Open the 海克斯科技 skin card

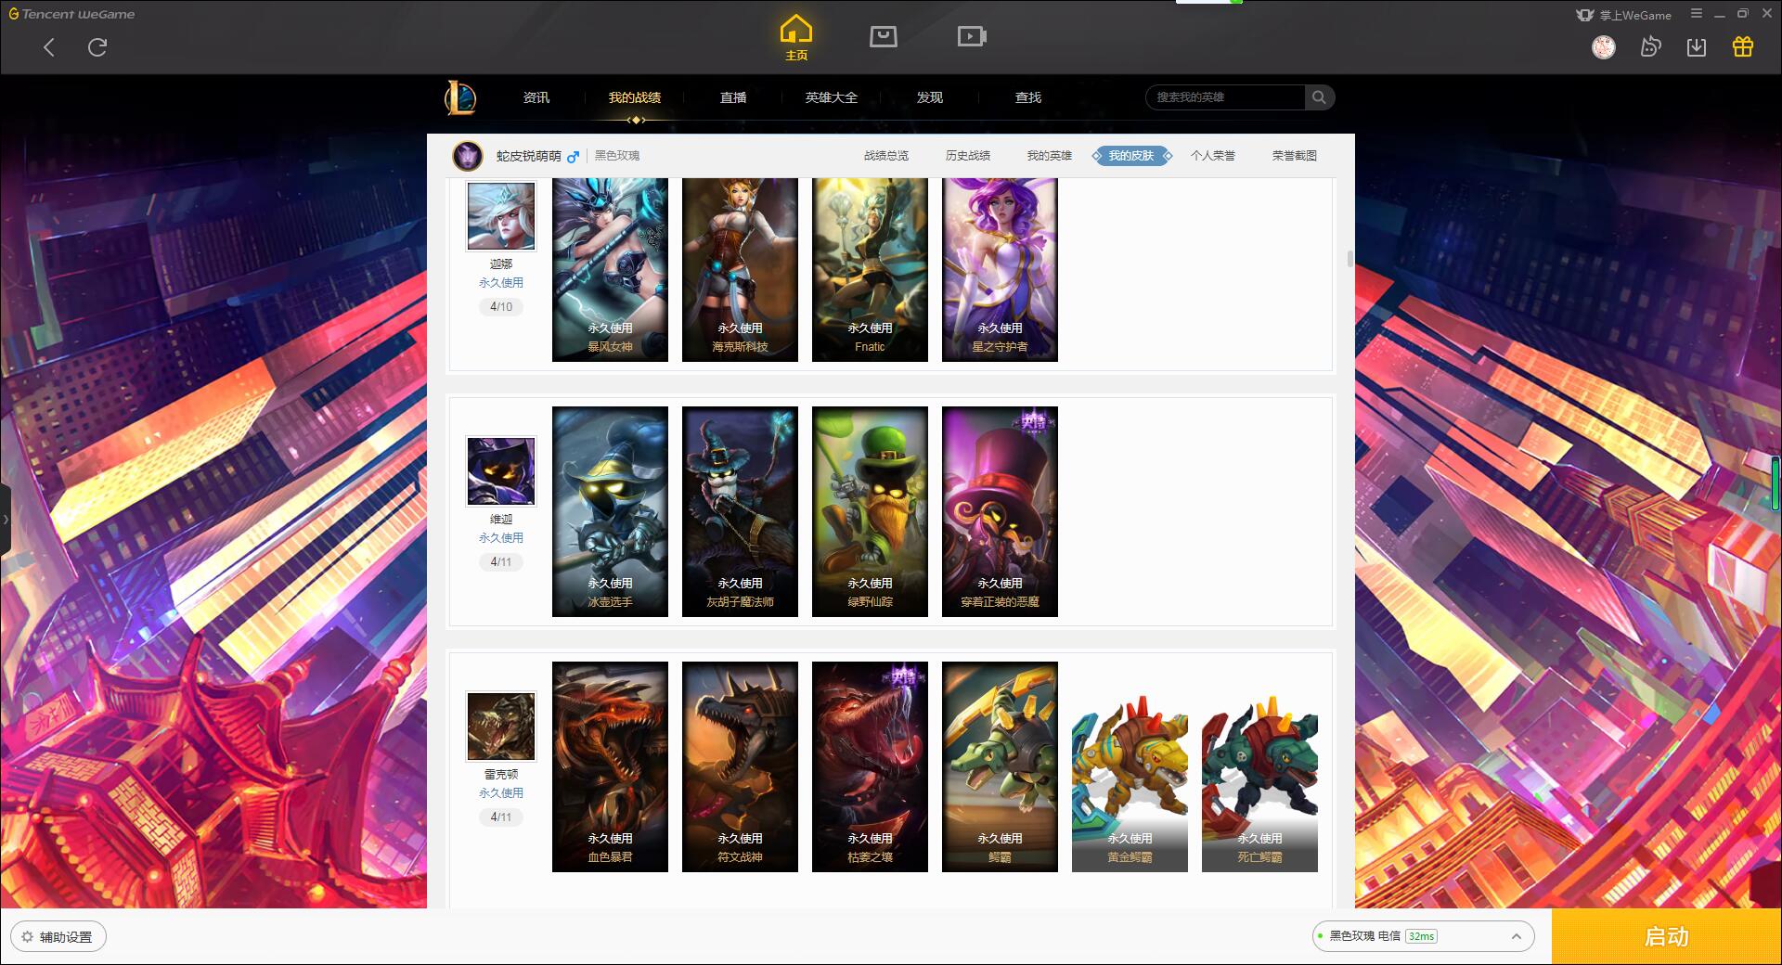[740, 269]
